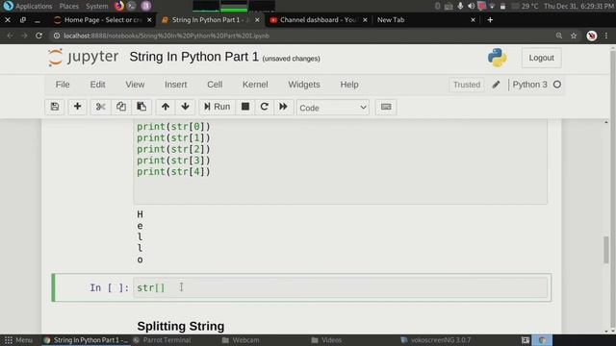Image resolution: width=616 pixels, height=346 pixels.
Task: Open the command palette keyboard icon
Action: tap(386, 107)
